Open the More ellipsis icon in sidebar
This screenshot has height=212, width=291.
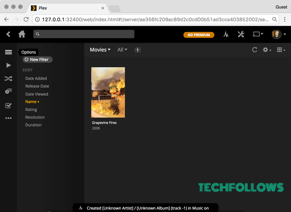(8, 118)
